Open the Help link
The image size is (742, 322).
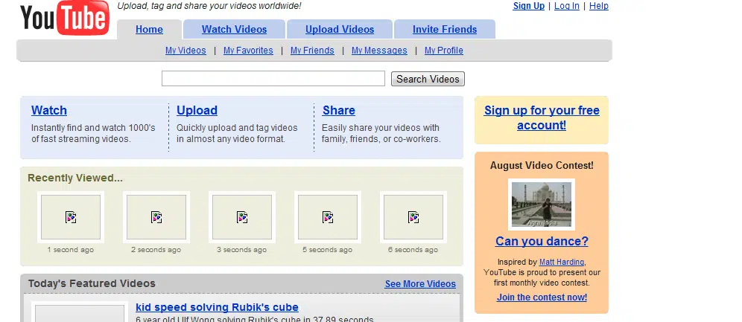(599, 6)
